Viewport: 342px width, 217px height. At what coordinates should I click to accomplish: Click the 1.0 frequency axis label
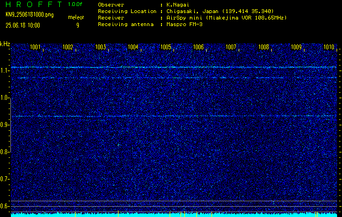[x=4, y=98]
